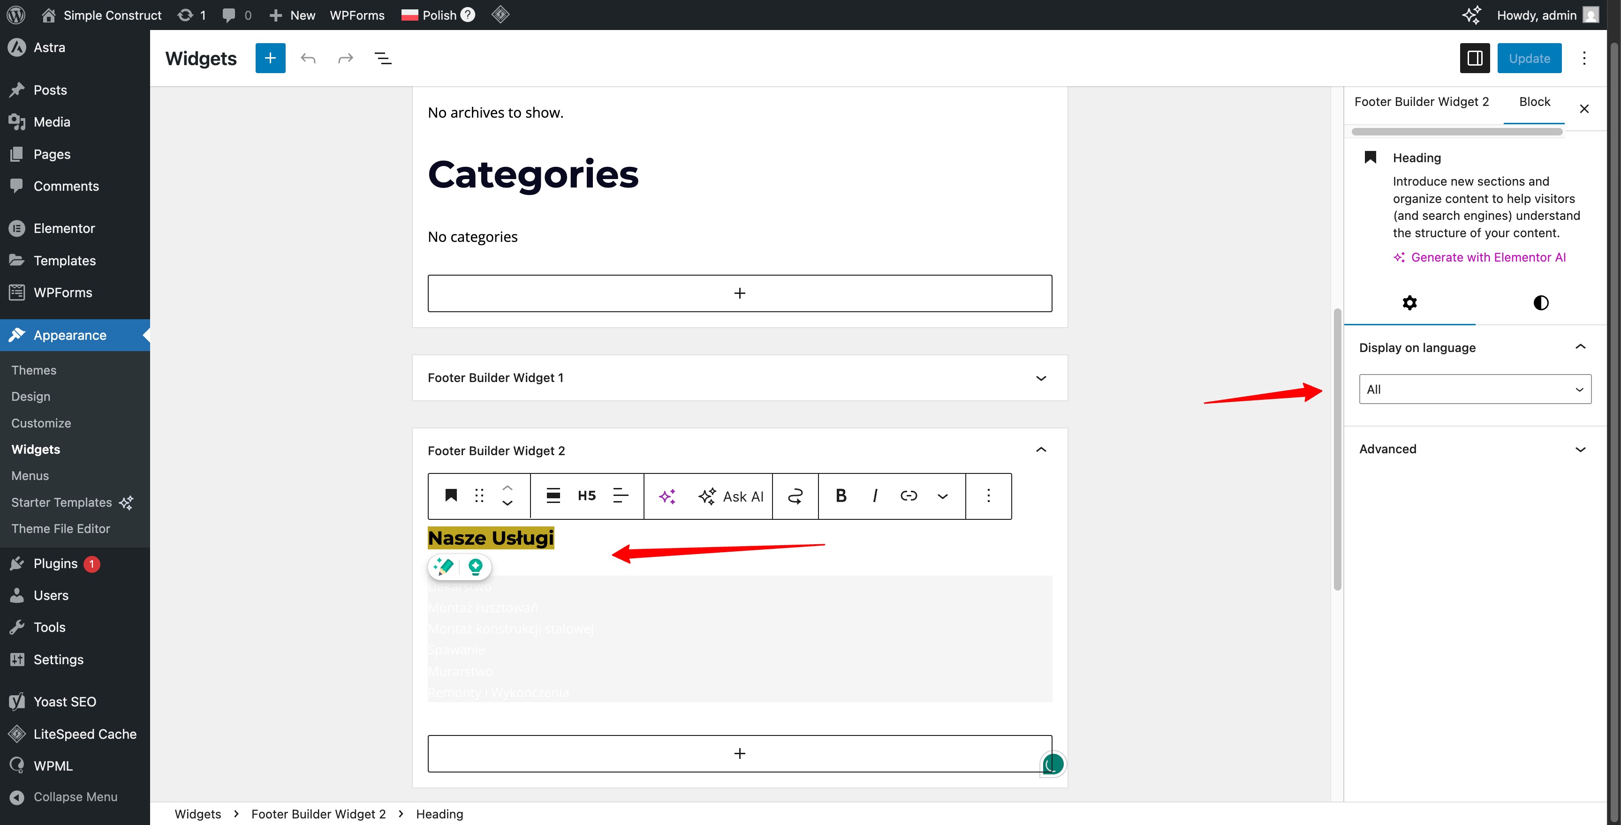Open the Customize submenu item
This screenshot has height=825, width=1621.
tap(41, 423)
